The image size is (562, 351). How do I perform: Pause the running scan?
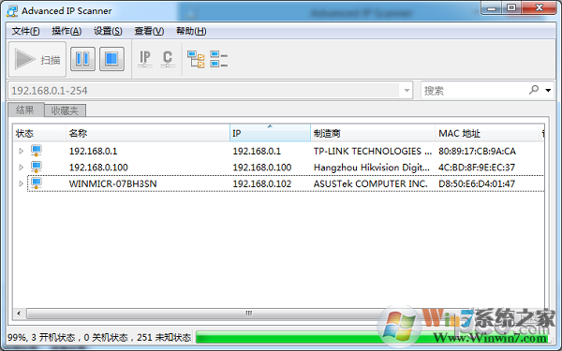click(82, 59)
